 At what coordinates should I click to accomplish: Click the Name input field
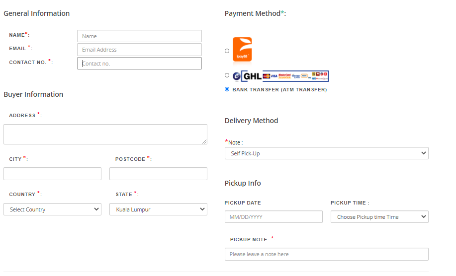[139, 36]
